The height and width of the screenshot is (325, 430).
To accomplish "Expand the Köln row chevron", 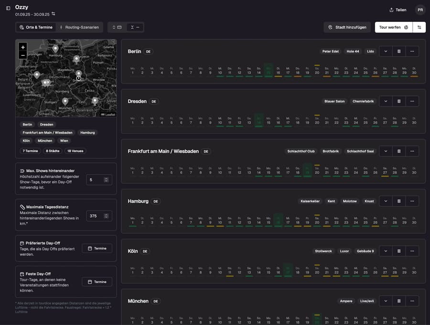I will 386,251.
